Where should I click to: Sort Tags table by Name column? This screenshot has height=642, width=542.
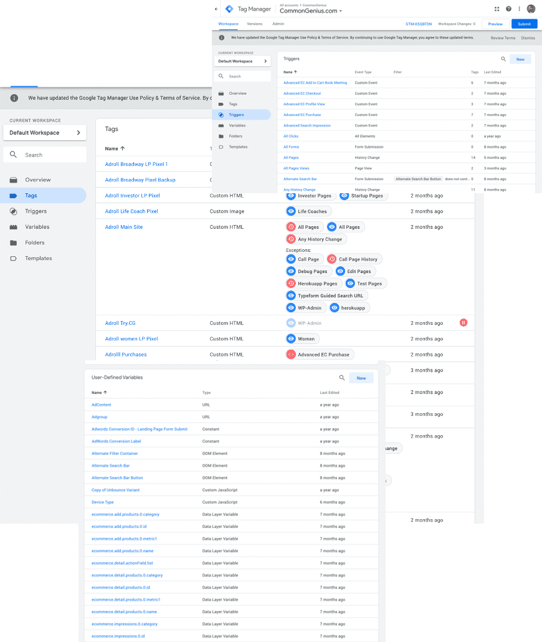115,148
